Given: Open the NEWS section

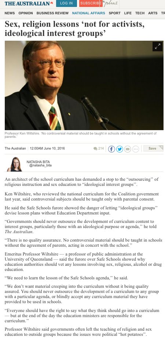Looking at the screenshot, I should point(10,13).
